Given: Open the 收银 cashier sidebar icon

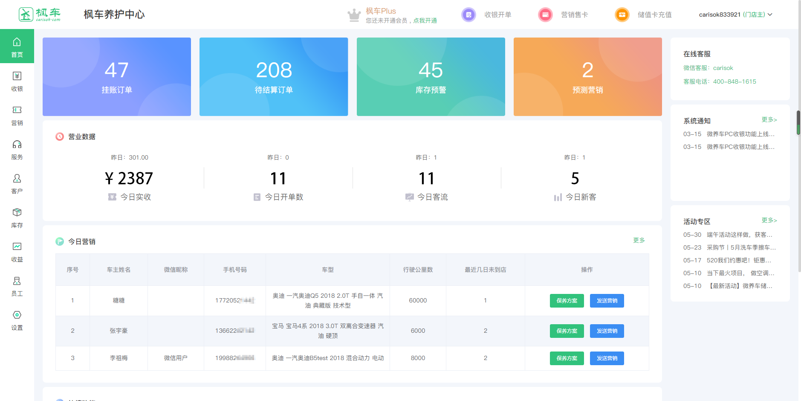Looking at the screenshot, I should [17, 81].
